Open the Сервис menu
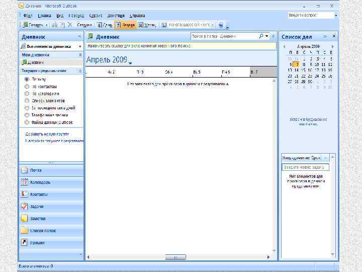362x272 pixels. tap(96, 16)
